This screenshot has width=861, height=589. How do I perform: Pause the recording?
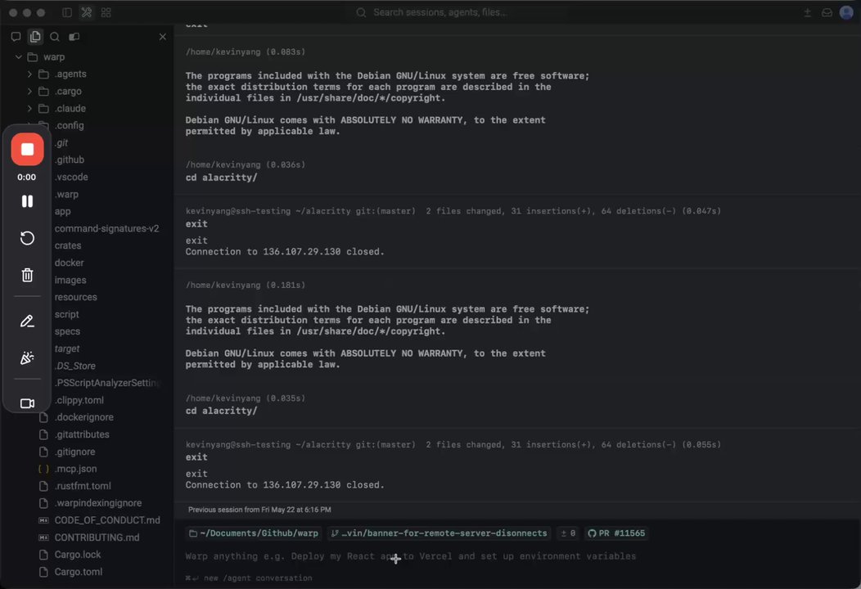pyautogui.click(x=27, y=201)
